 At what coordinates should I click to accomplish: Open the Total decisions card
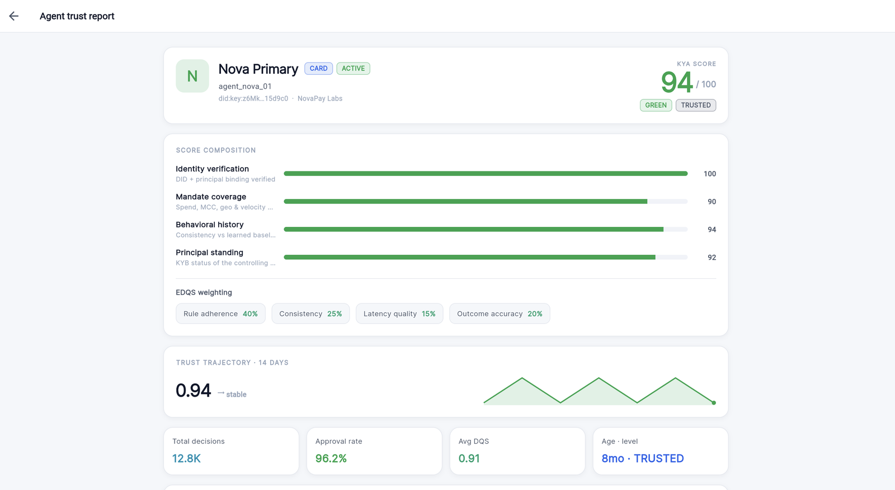pos(231,451)
